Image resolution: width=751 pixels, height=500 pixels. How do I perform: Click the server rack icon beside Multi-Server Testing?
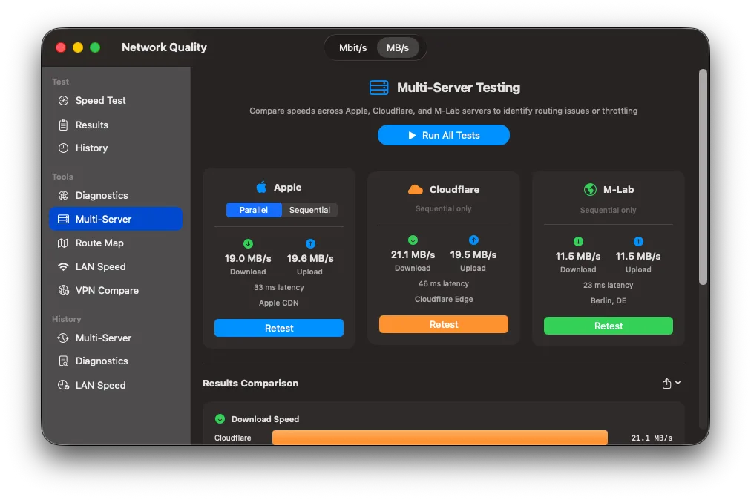coord(379,88)
